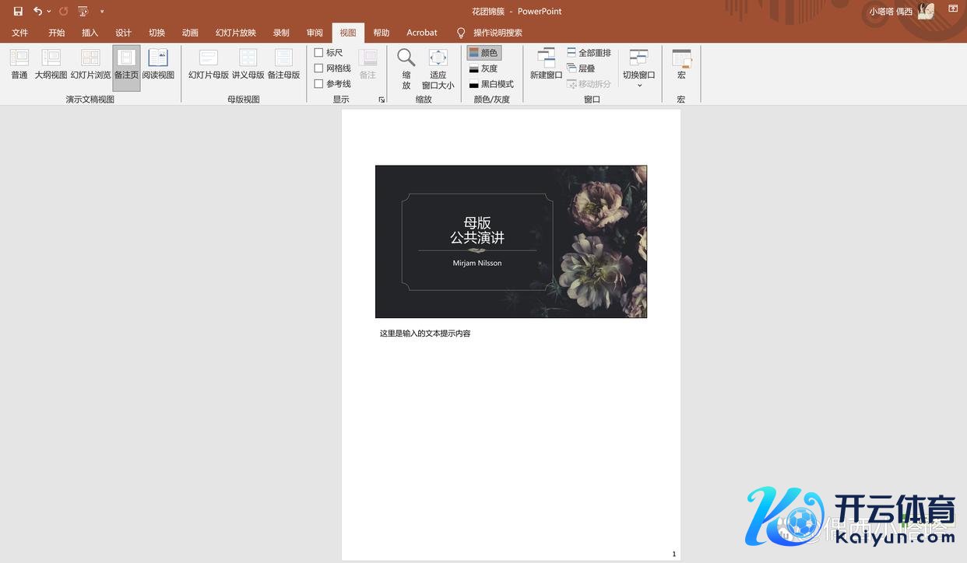Viewport: 967px width, 563px height.
Task: Check the Guides (参考线) checkbox
Action: [x=319, y=84]
